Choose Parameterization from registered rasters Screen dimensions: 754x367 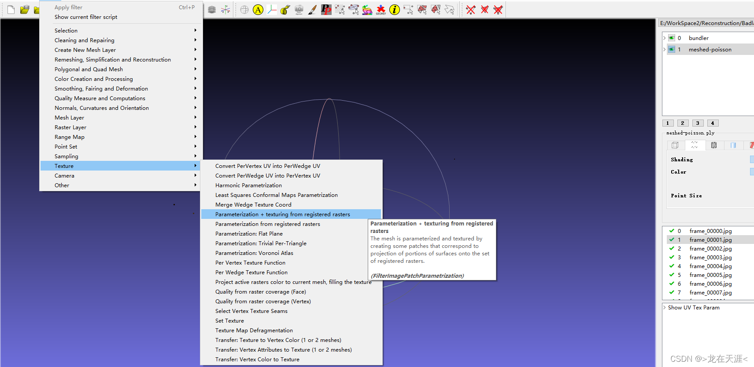coord(291,224)
